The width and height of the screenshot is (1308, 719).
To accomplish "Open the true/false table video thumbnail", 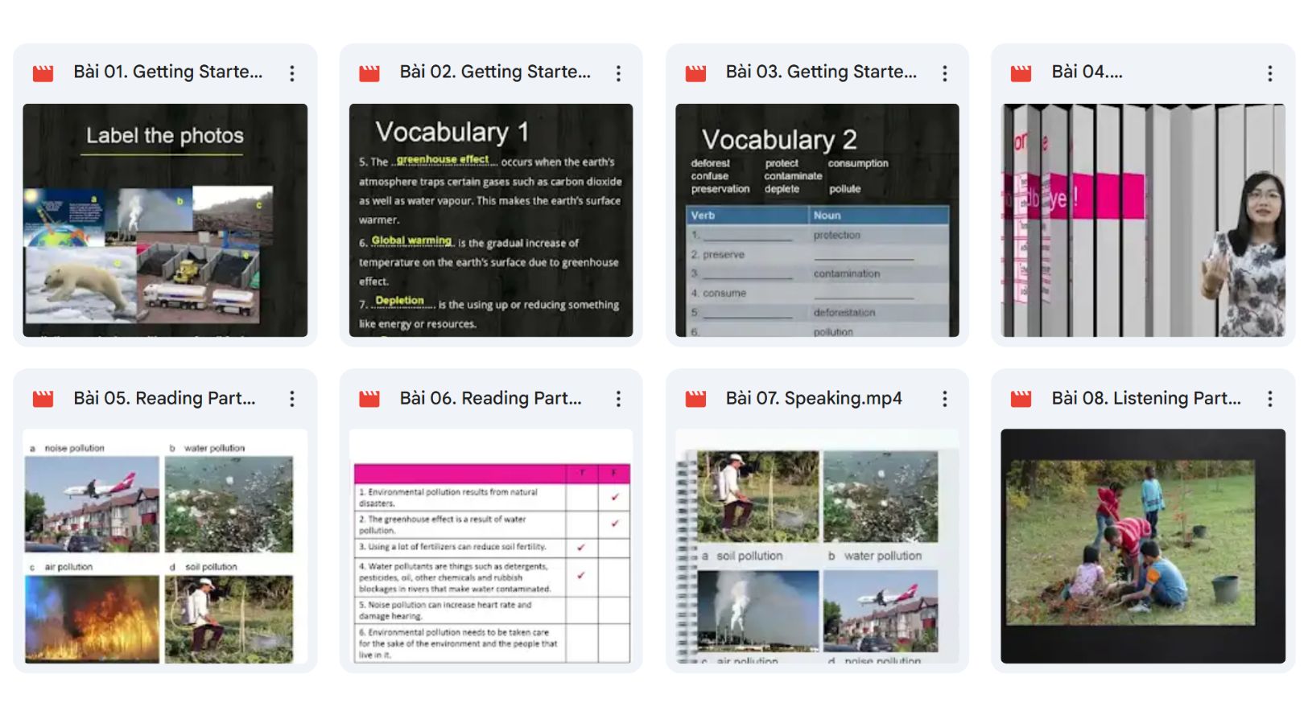I will click(x=491, y=546).
